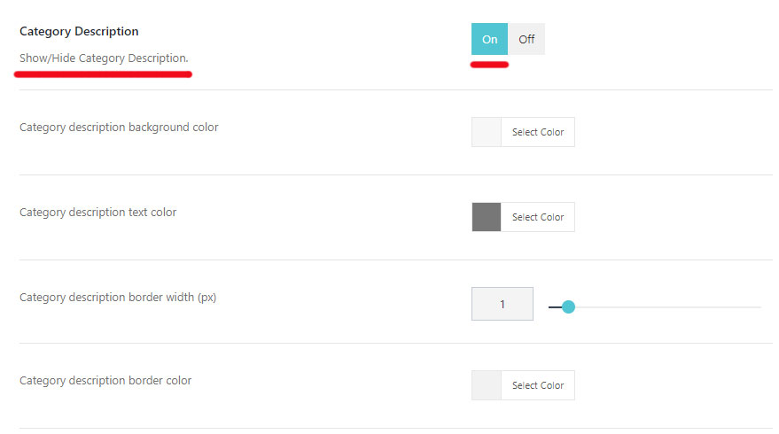This screenshot has height=434, width=779.
Task: Click the dark filled part of the slider track
Action: tap(555, 307)
